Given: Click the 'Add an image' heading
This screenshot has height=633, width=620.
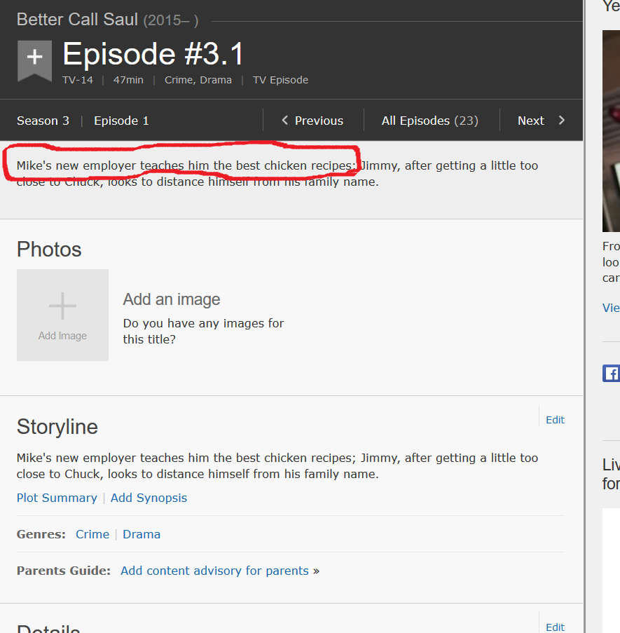Looking at the screenshot, I should pyautogui.click(x=172, y=299).
